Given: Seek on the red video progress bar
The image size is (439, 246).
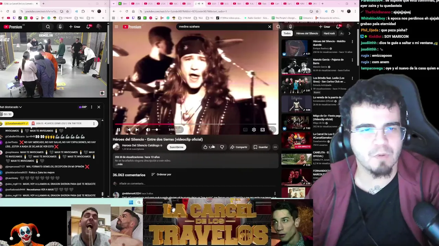Looking at the screenshot, I should coord(195,124).
